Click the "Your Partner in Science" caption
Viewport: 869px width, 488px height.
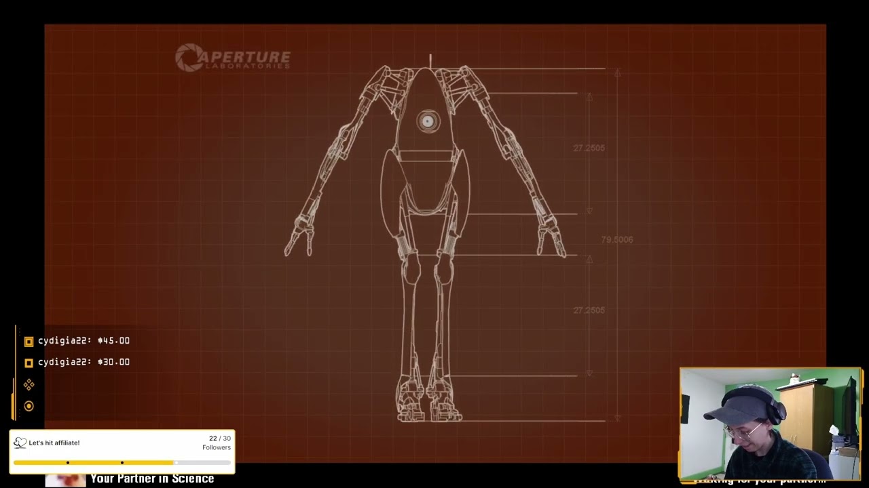tap(152, 479)
